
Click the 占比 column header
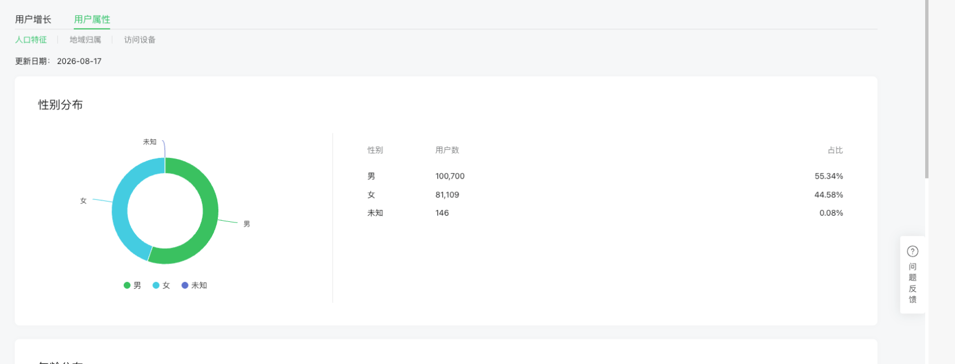point(835,150)
